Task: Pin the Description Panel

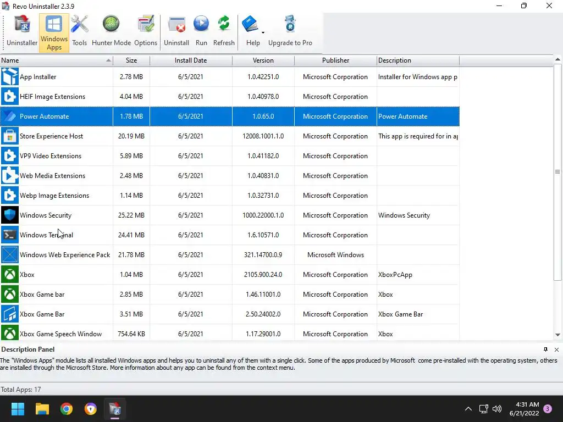Action: [545, 349]
